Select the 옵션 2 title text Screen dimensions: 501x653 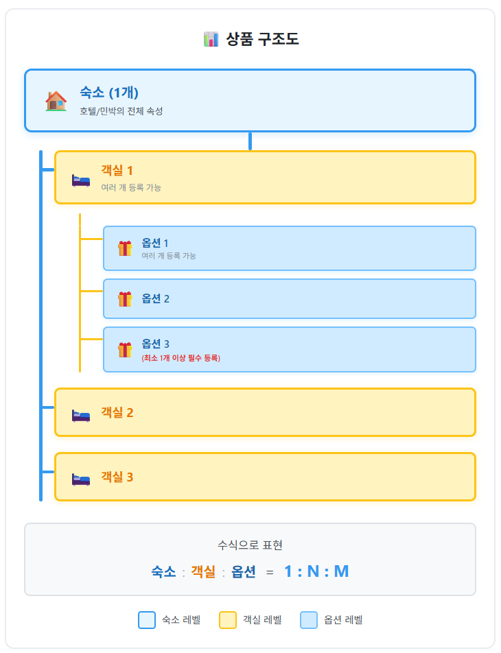[x=155, y=298]
